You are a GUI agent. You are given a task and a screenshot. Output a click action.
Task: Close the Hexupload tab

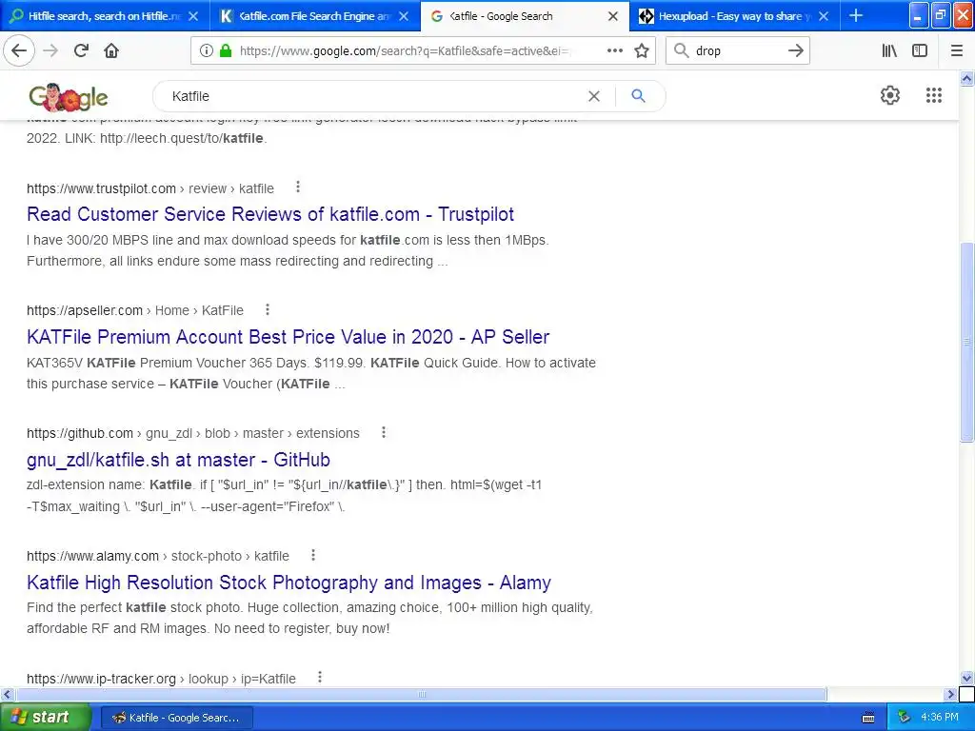pyautogui.click(x=824, y=16)
